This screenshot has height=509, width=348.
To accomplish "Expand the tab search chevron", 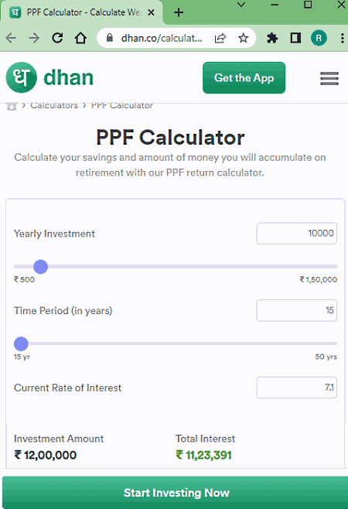I will (241, 5).
